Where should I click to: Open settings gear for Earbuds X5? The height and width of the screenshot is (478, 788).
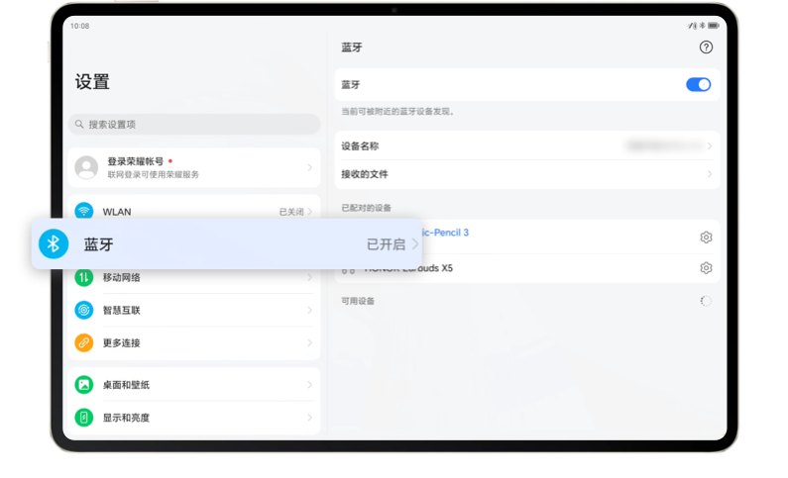706,268
